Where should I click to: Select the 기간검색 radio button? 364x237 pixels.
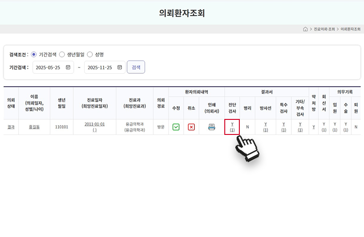click(x=34, y=54)
